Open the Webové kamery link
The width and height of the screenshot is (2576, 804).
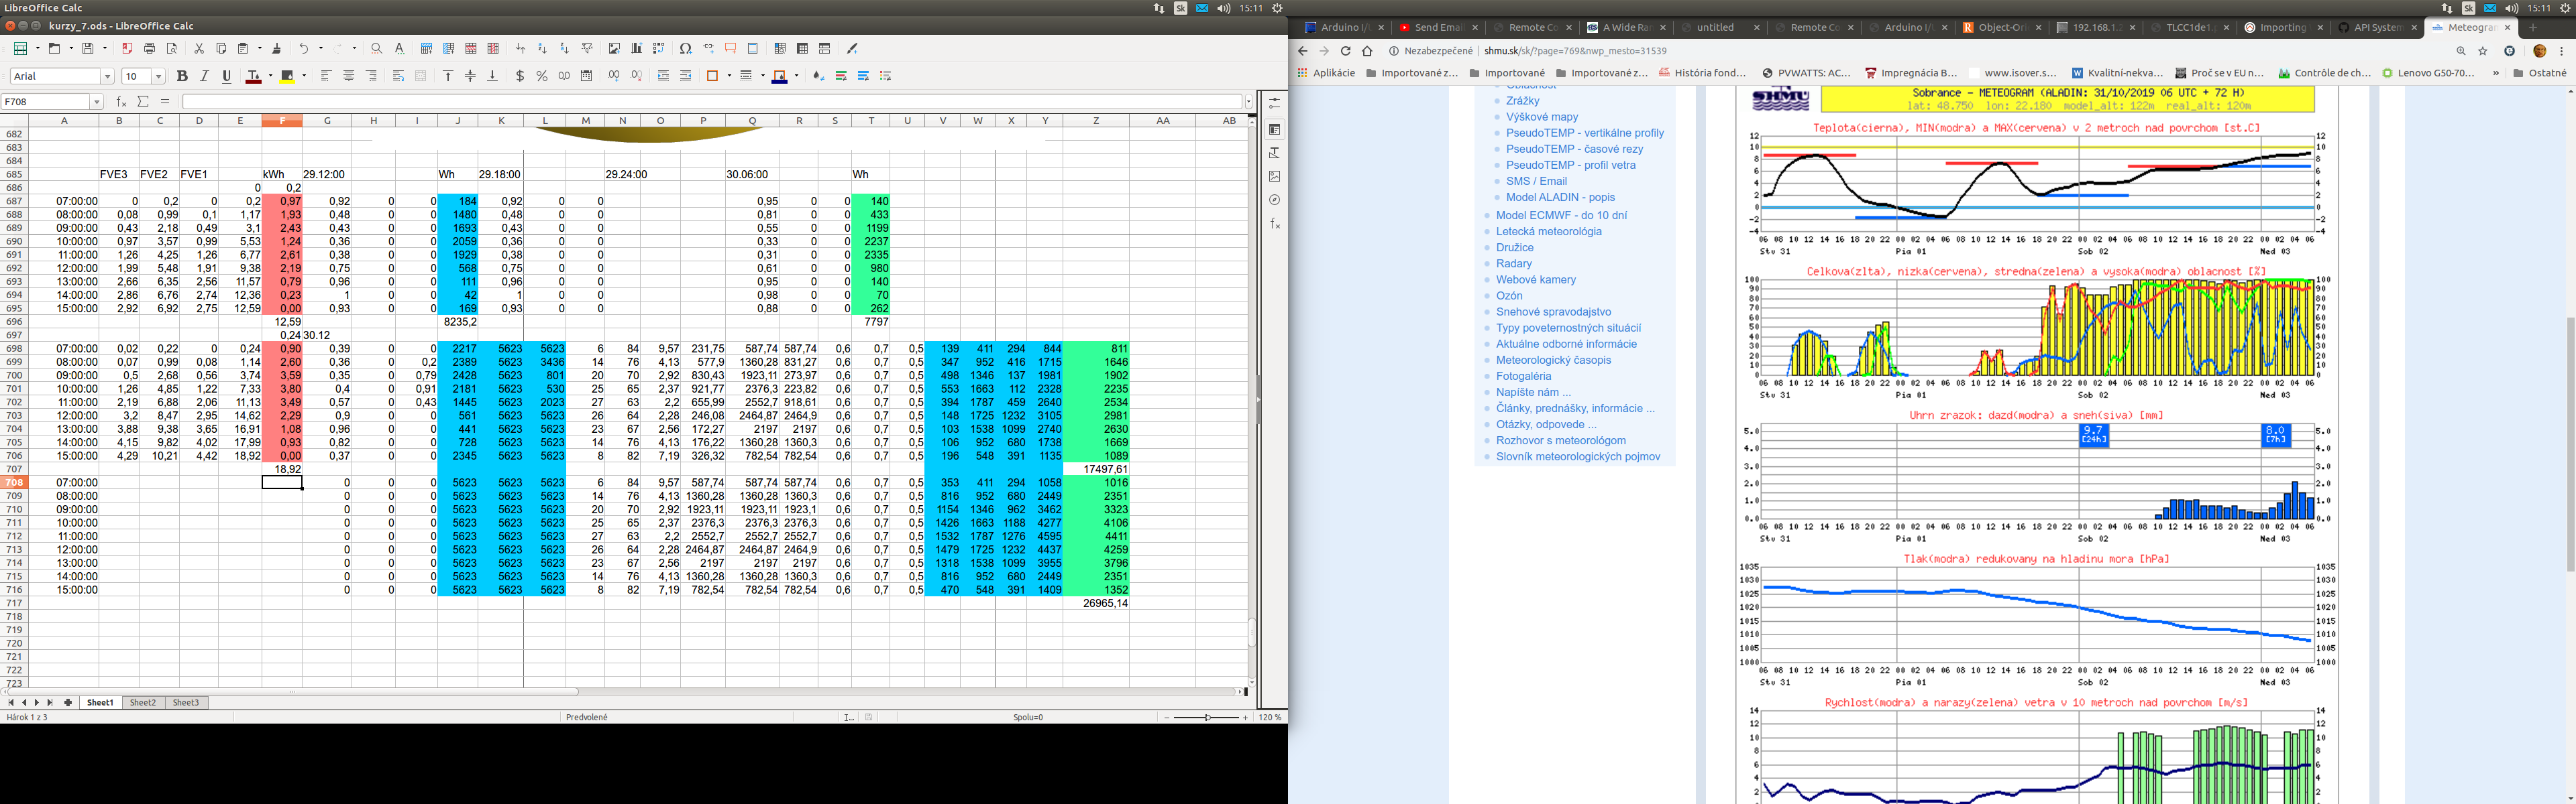click(x=1535, y=279)
